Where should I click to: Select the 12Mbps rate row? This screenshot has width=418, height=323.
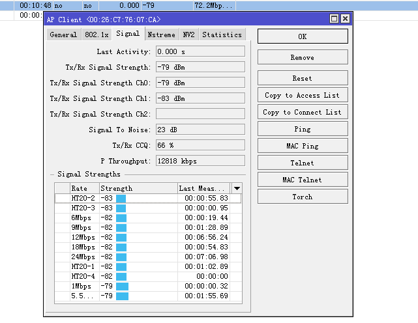click(x=148, y=237)
